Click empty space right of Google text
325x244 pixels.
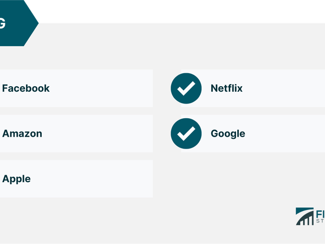[x=285, y=133]
